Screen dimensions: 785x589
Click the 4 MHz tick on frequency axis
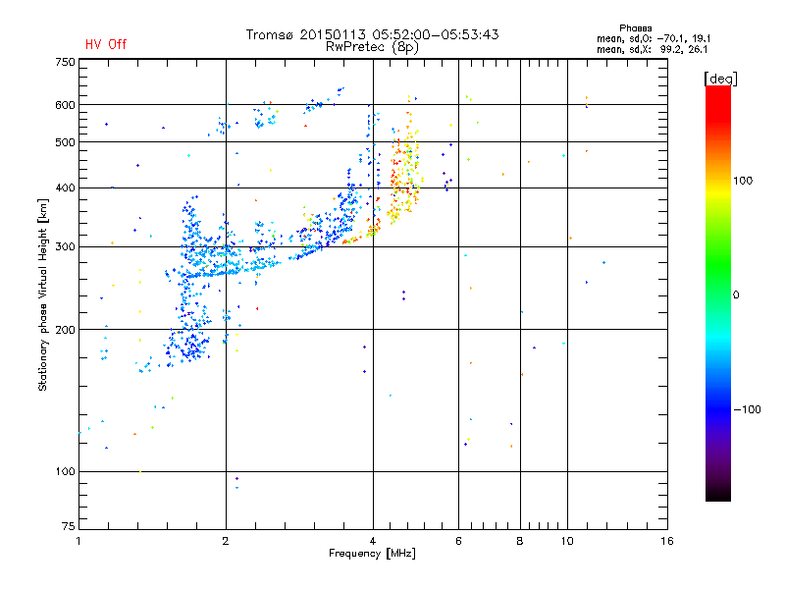(373, 541)
